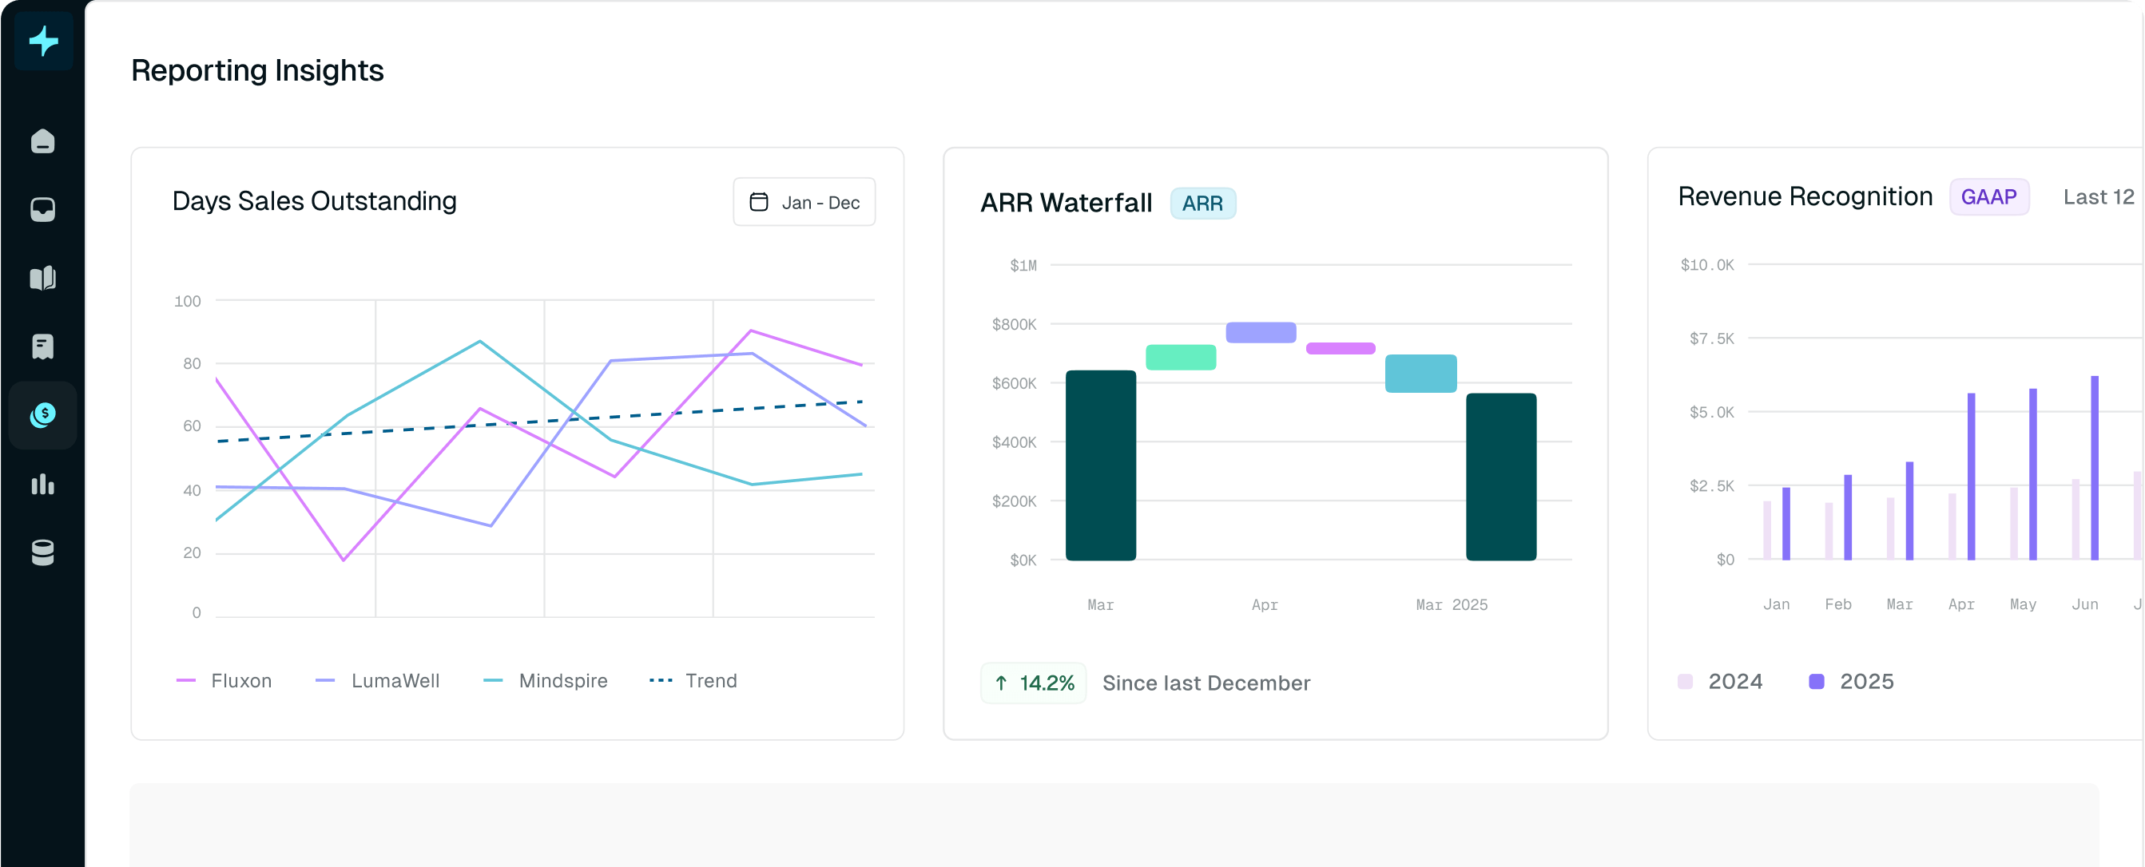Click the 2025 legend color swatch
The height and width of the screenshot is (867, 2145).
[x=1816, y=682]
